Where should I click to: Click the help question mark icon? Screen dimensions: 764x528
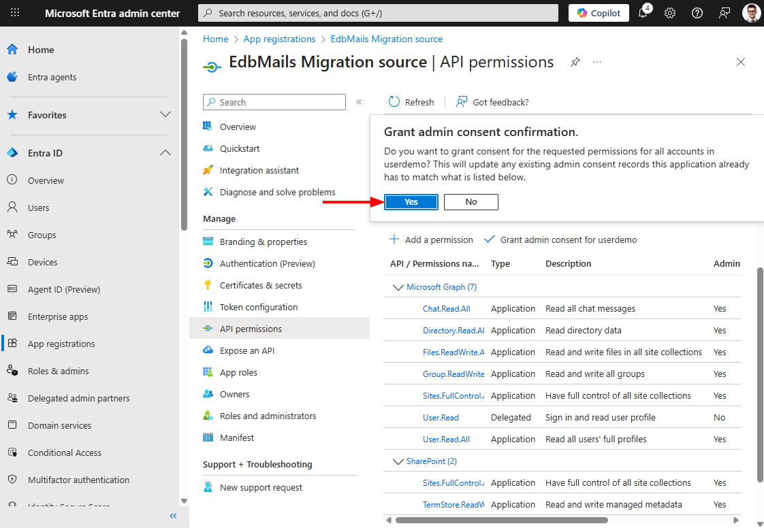tap(697, 13)
